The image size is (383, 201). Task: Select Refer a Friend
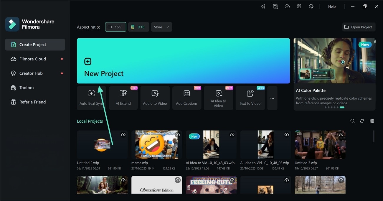[35, 102]
